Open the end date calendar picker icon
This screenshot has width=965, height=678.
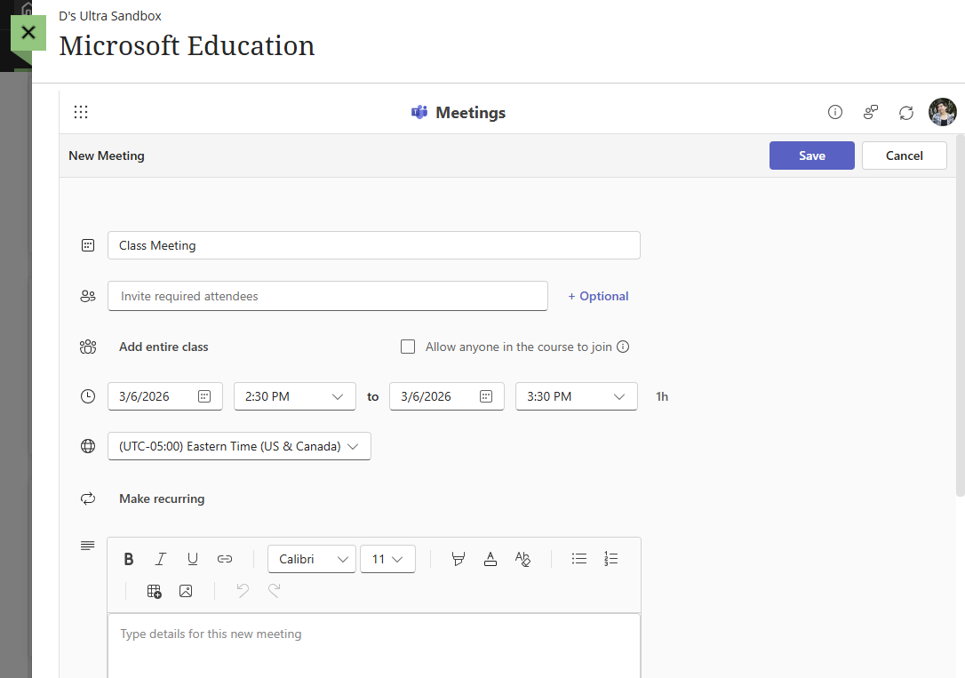(486, 397)
